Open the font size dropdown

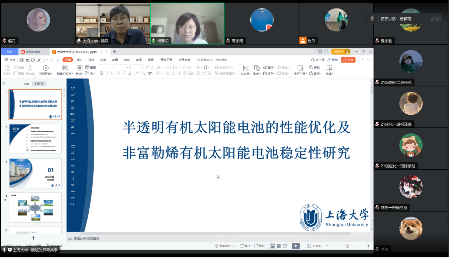[x=143, y=67]
